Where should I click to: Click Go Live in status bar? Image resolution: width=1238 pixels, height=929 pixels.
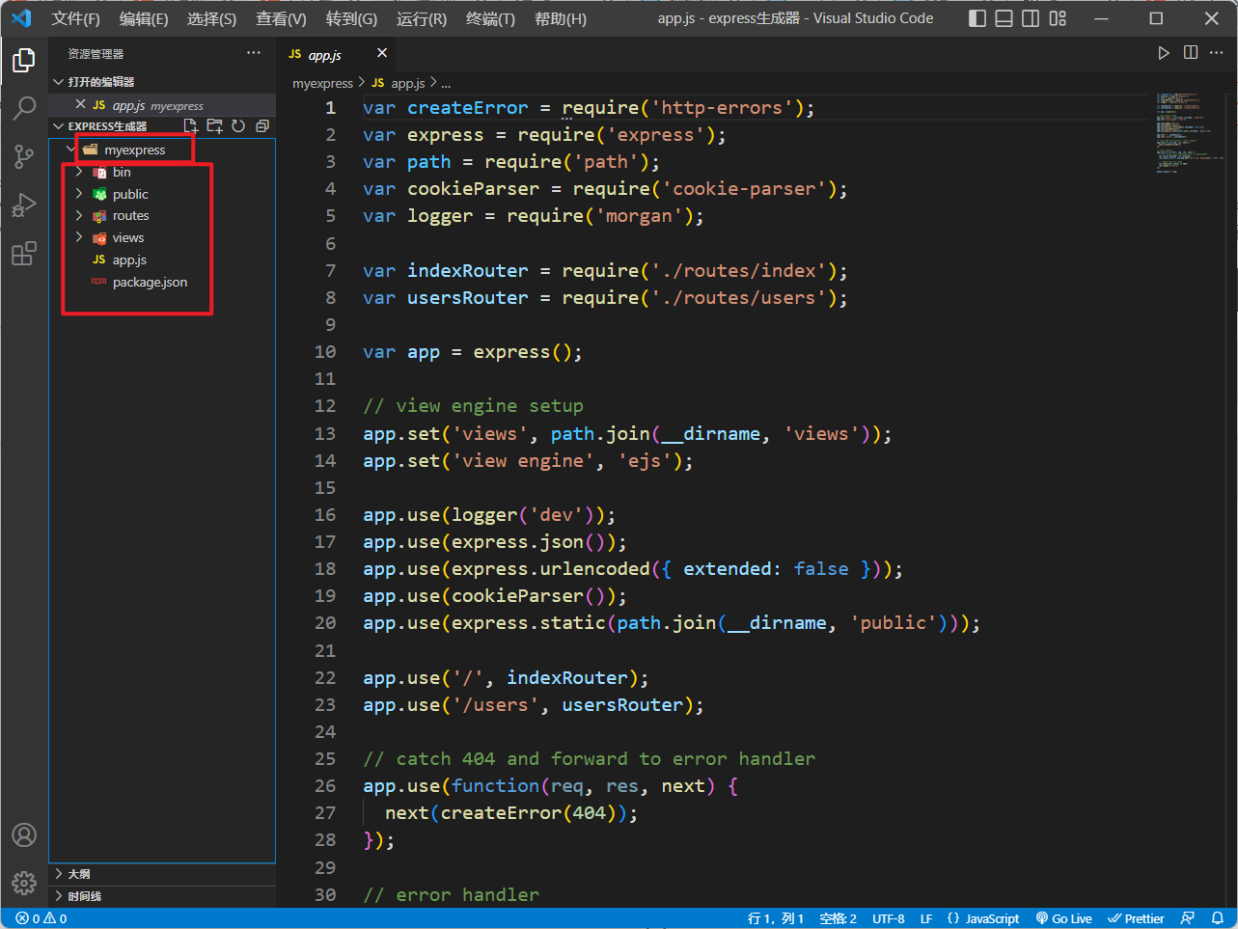[1063, 918]
